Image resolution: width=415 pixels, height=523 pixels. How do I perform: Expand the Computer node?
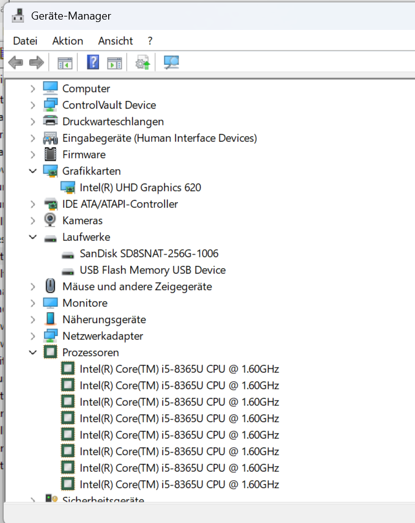(x=32, y=89)
